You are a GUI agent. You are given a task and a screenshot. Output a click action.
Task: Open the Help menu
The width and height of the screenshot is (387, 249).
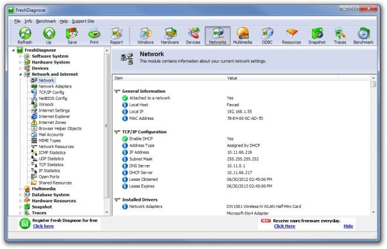coord(64,21)
